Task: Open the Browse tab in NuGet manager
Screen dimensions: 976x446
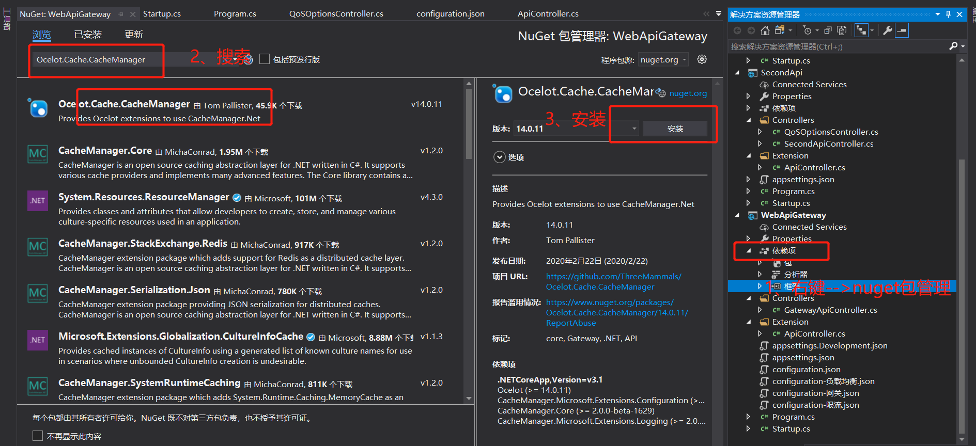Action: (42, 35)
